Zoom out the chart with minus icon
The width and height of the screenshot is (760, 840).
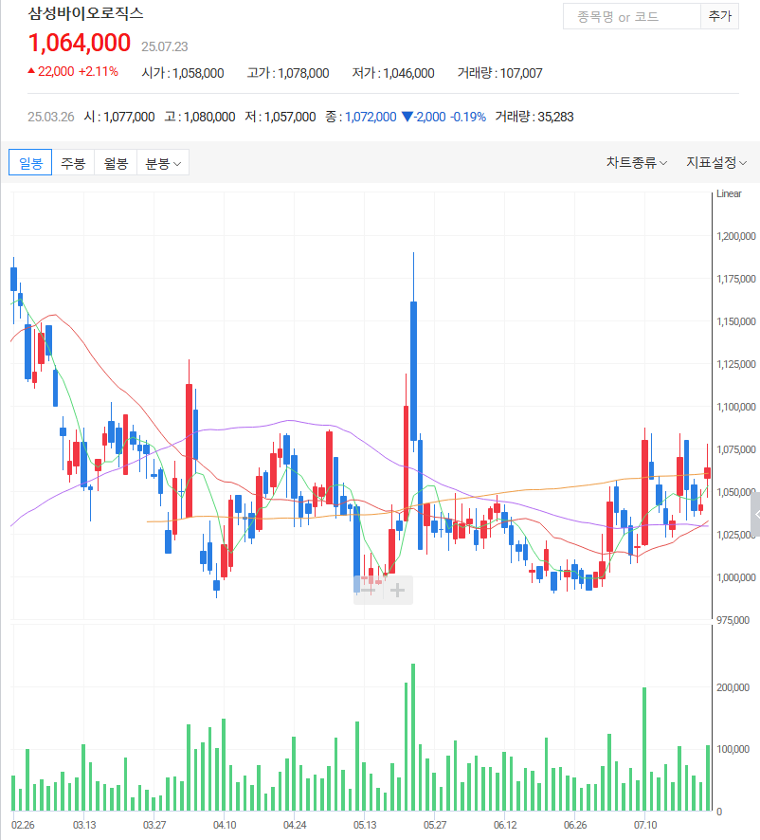pos(369,591)
